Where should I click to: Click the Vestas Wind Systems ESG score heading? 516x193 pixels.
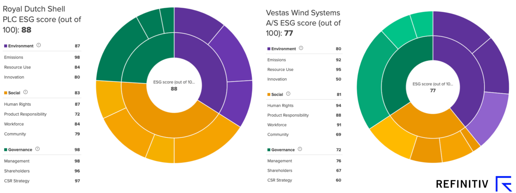point(303,23)
